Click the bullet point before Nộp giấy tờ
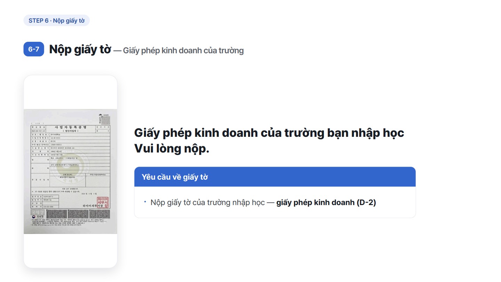Viewport: 501px width, 282px height. (x=145, y=202)
